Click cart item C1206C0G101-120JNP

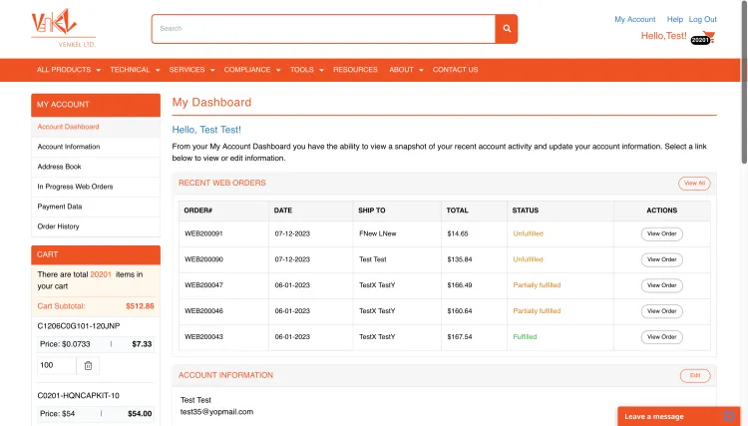click(79, 326)
